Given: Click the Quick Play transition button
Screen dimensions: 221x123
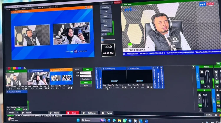Looking at the screenshot, I should pos(106,7).
